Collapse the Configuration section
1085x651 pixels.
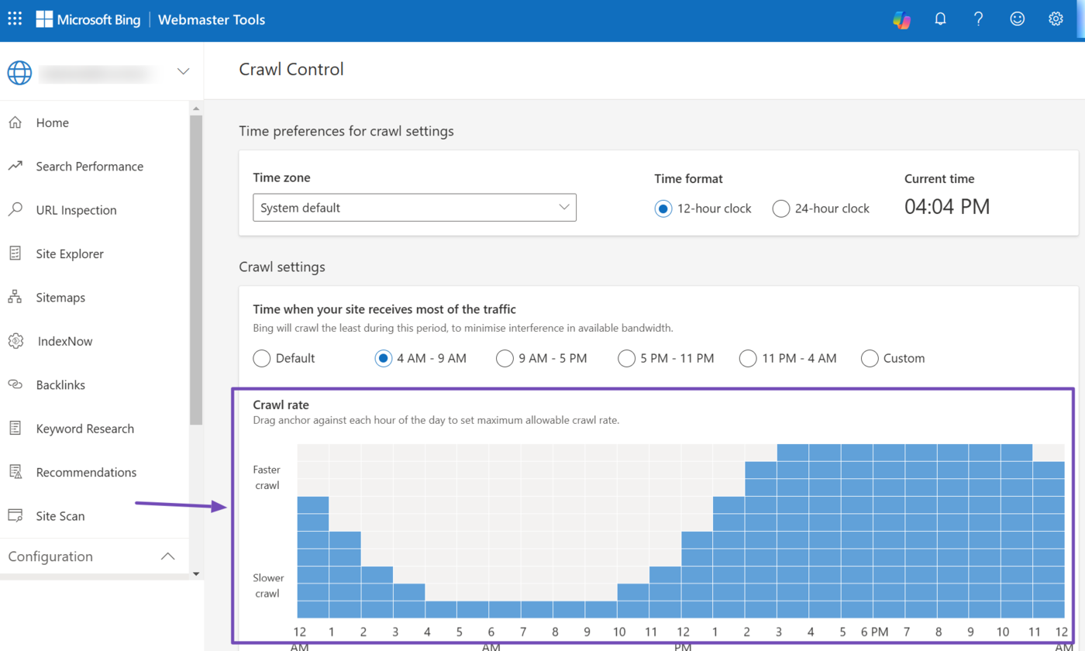point(167,556)
